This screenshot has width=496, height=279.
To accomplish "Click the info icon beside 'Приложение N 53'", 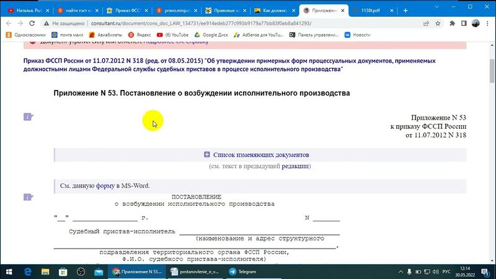I will tap(28, 117).
